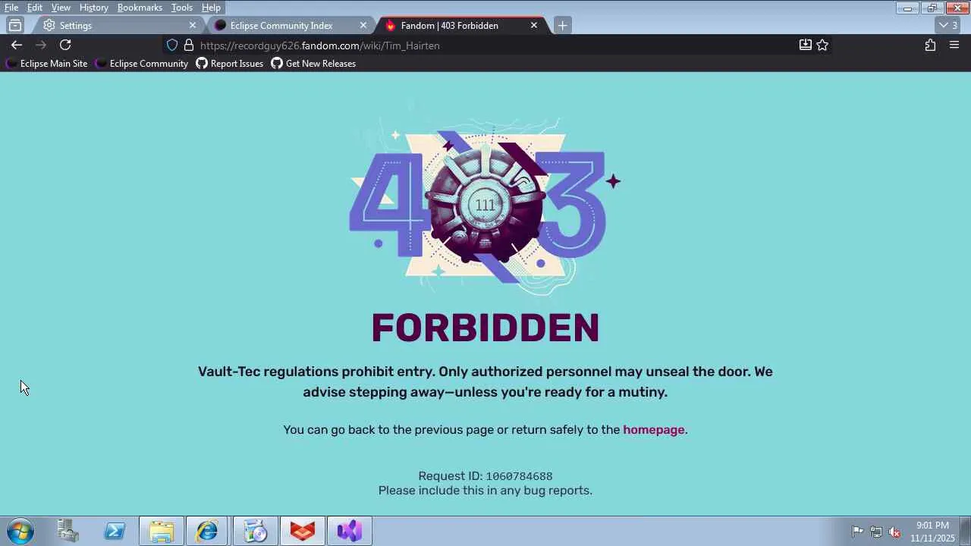
Task: Click the Request ID number 1060784688
Action: [x=519, y=476]
